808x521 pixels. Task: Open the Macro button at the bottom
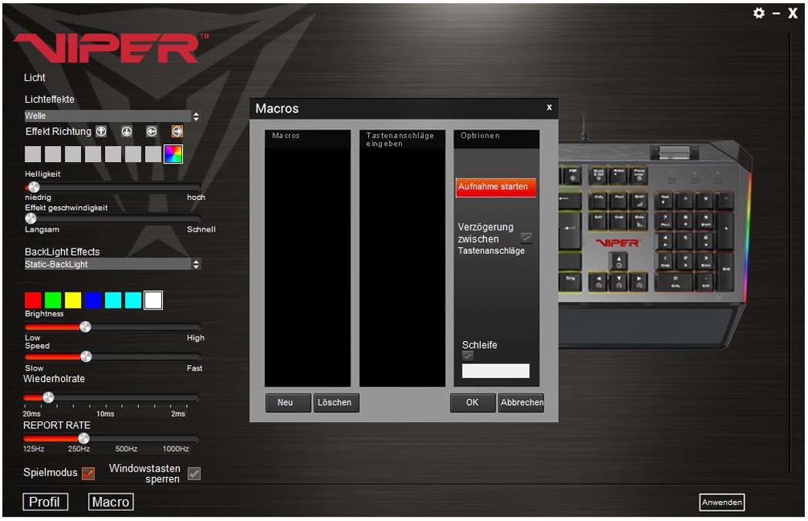point(111,502)
